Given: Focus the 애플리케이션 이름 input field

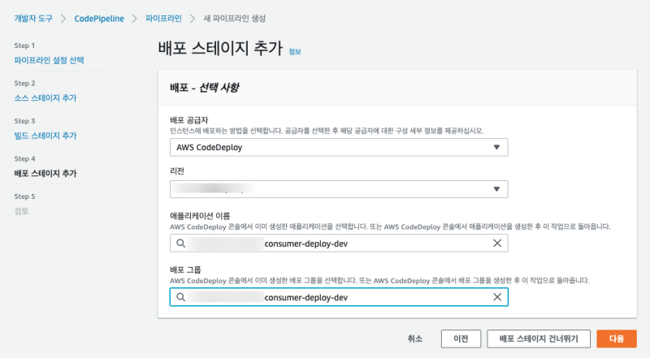Looking at the screenshot, I should 339,244.
